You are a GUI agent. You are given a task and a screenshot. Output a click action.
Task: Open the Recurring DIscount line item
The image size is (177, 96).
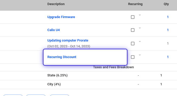62,57
